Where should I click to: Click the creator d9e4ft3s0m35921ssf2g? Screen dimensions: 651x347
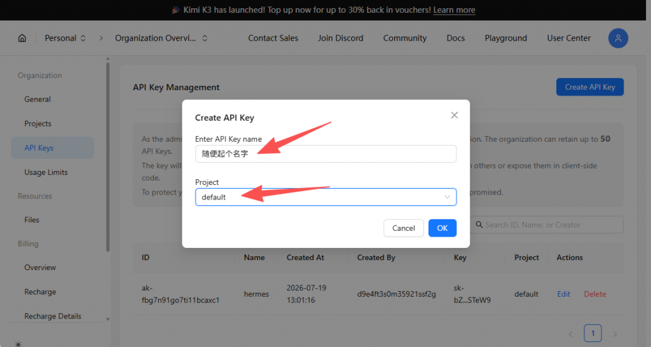click(396, 294)
